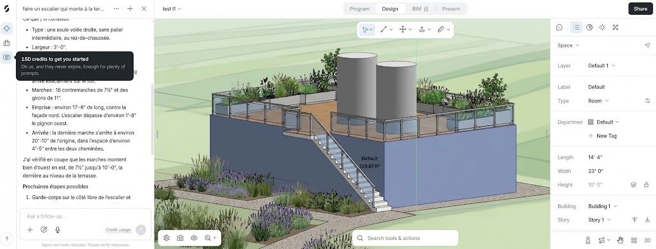656x249 pixels.
Task: Open the zoom options dropdown
Action: 210,238
